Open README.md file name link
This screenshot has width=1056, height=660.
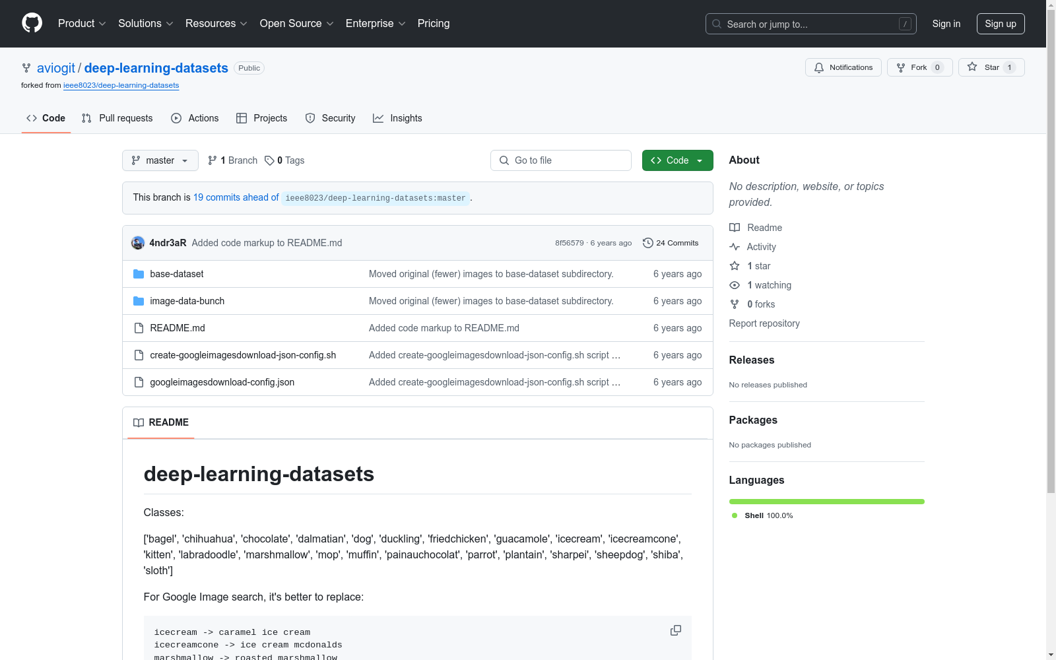[178, 328]
